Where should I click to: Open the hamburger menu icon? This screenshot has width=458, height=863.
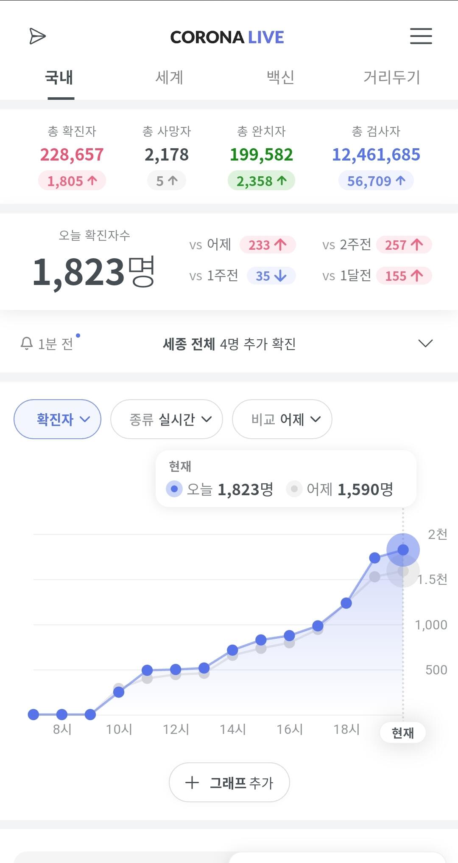pyautogui.click(x=421, y=36)
